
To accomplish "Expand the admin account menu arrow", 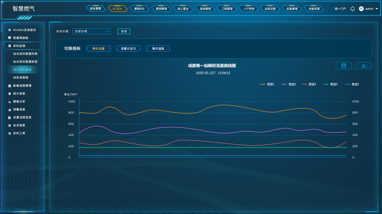I will (x=377, y=9).
